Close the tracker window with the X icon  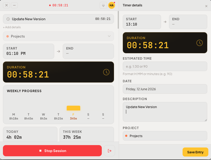(x=6, y=5)
